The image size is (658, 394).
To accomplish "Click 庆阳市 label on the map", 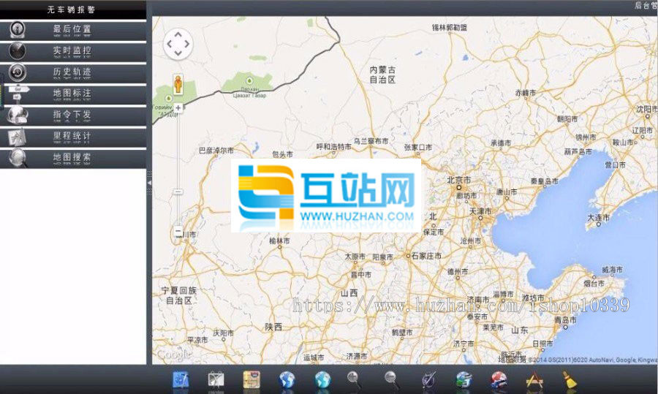I will [223, 333].
